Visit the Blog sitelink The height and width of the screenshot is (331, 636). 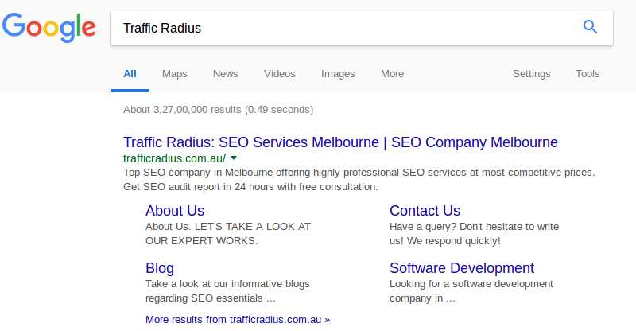coord(160,268)
